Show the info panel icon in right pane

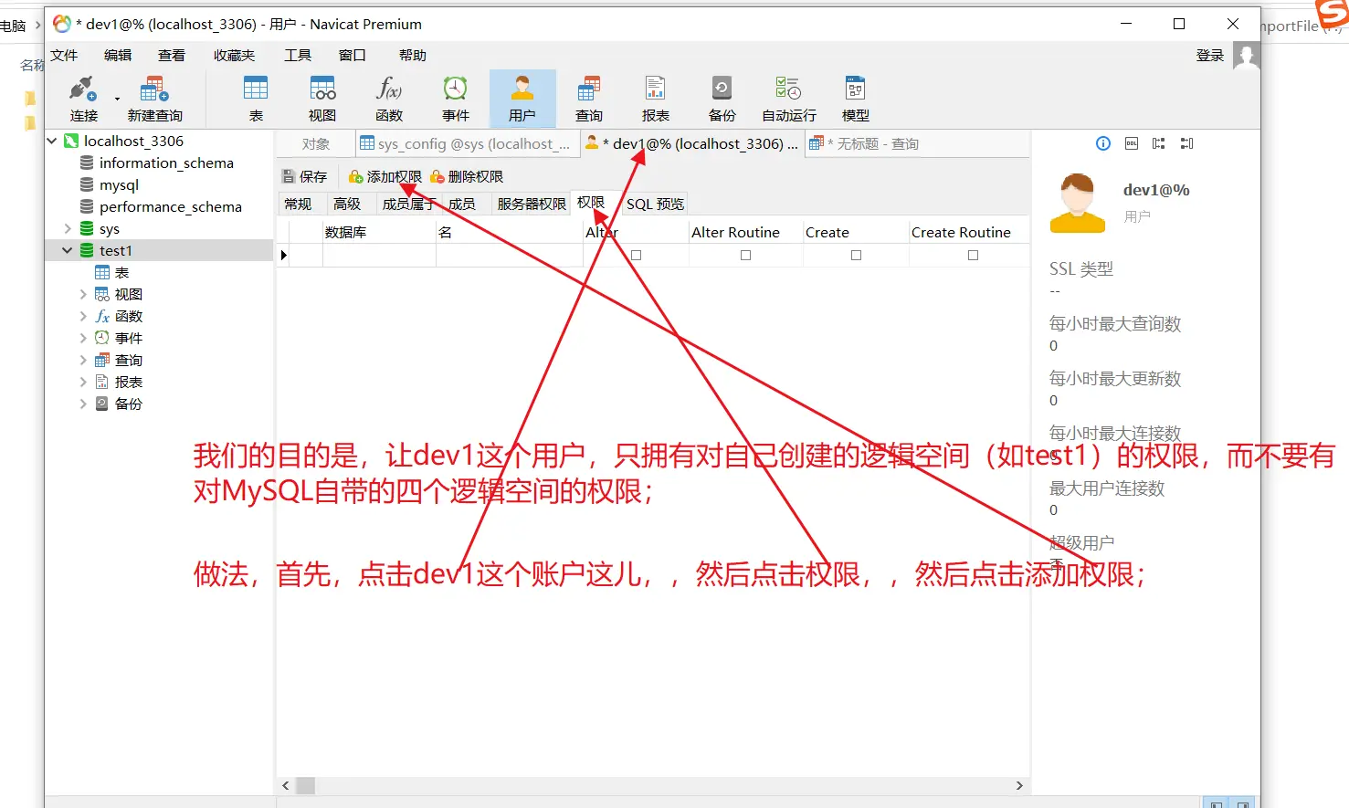(1103, 143)
